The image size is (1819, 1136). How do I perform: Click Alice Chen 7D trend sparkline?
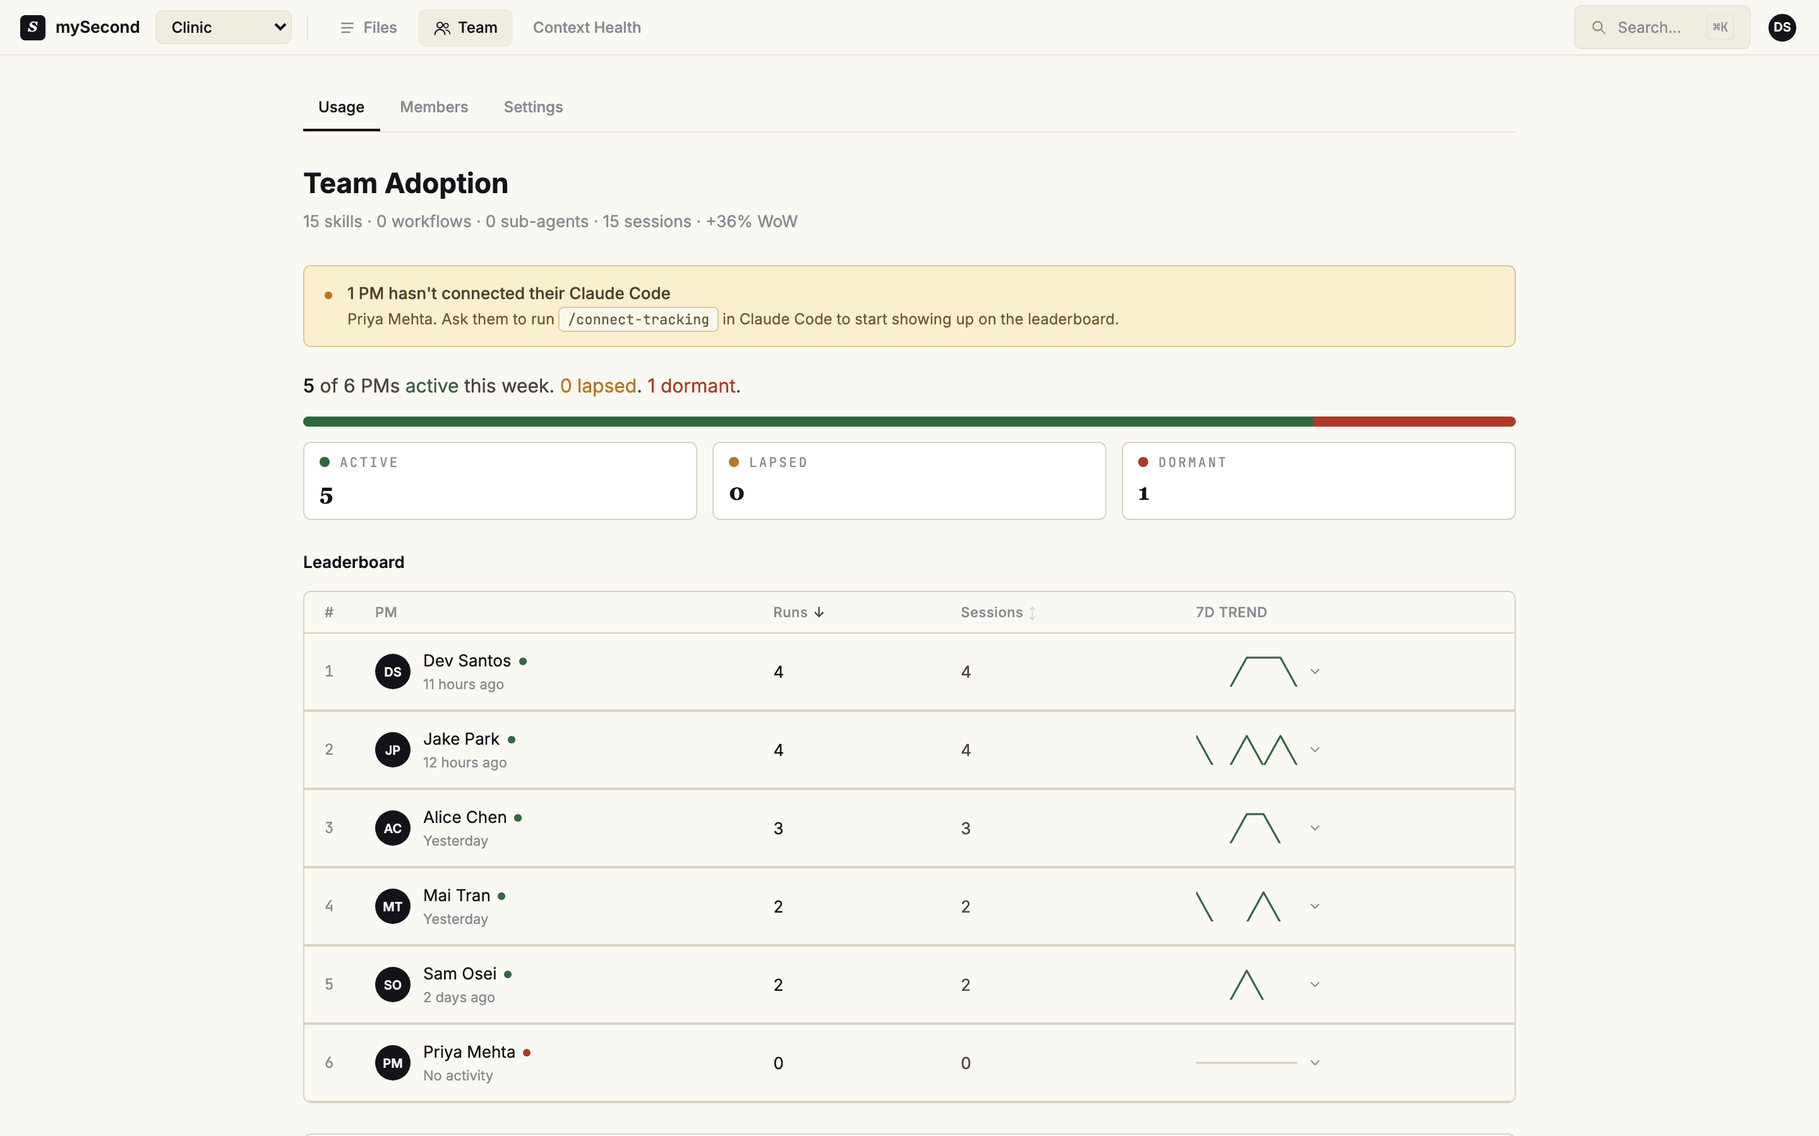pyautogui.click(x=1254, y=828)
